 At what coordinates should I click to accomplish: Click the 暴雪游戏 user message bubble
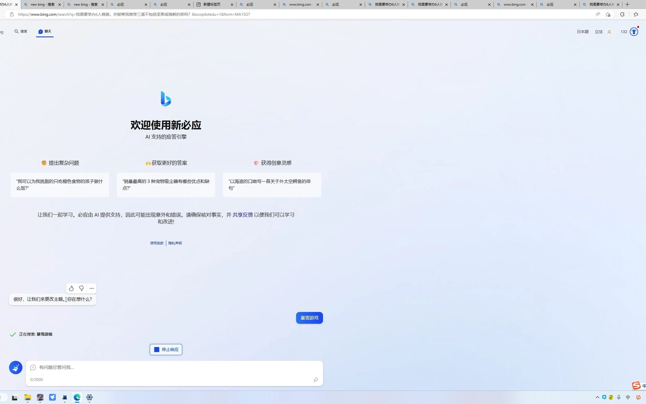[310, 318]
